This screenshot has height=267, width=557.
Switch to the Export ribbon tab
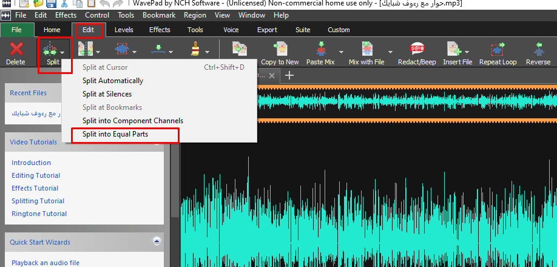click(267, 30)
